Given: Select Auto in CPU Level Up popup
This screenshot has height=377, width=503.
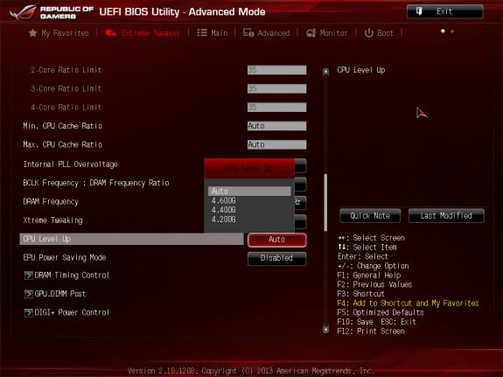Looking at the screenshot, I should pyautogui.click(x=249, y=192).
